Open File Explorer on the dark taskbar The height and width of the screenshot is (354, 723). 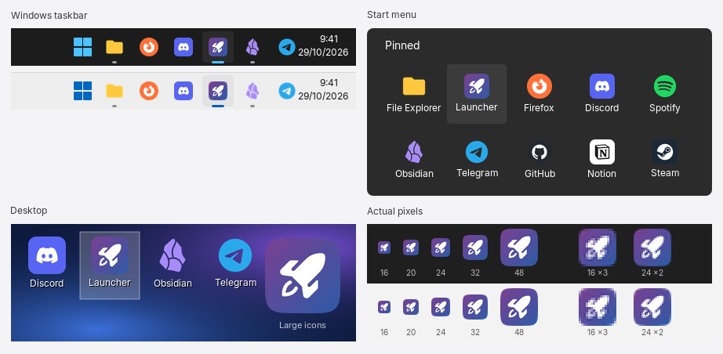click(x=114, y=47)
